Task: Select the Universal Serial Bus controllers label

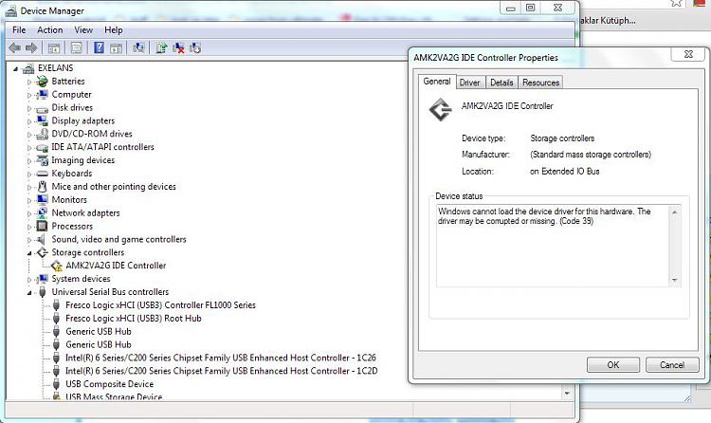Action: tap(110, 292)
